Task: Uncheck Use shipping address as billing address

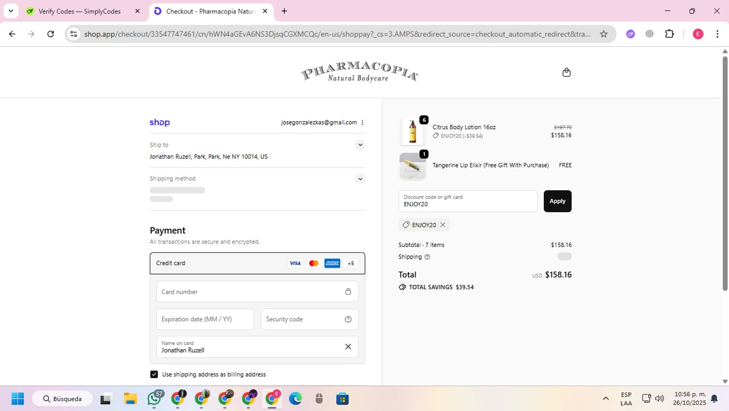Action: pos(154,375)
